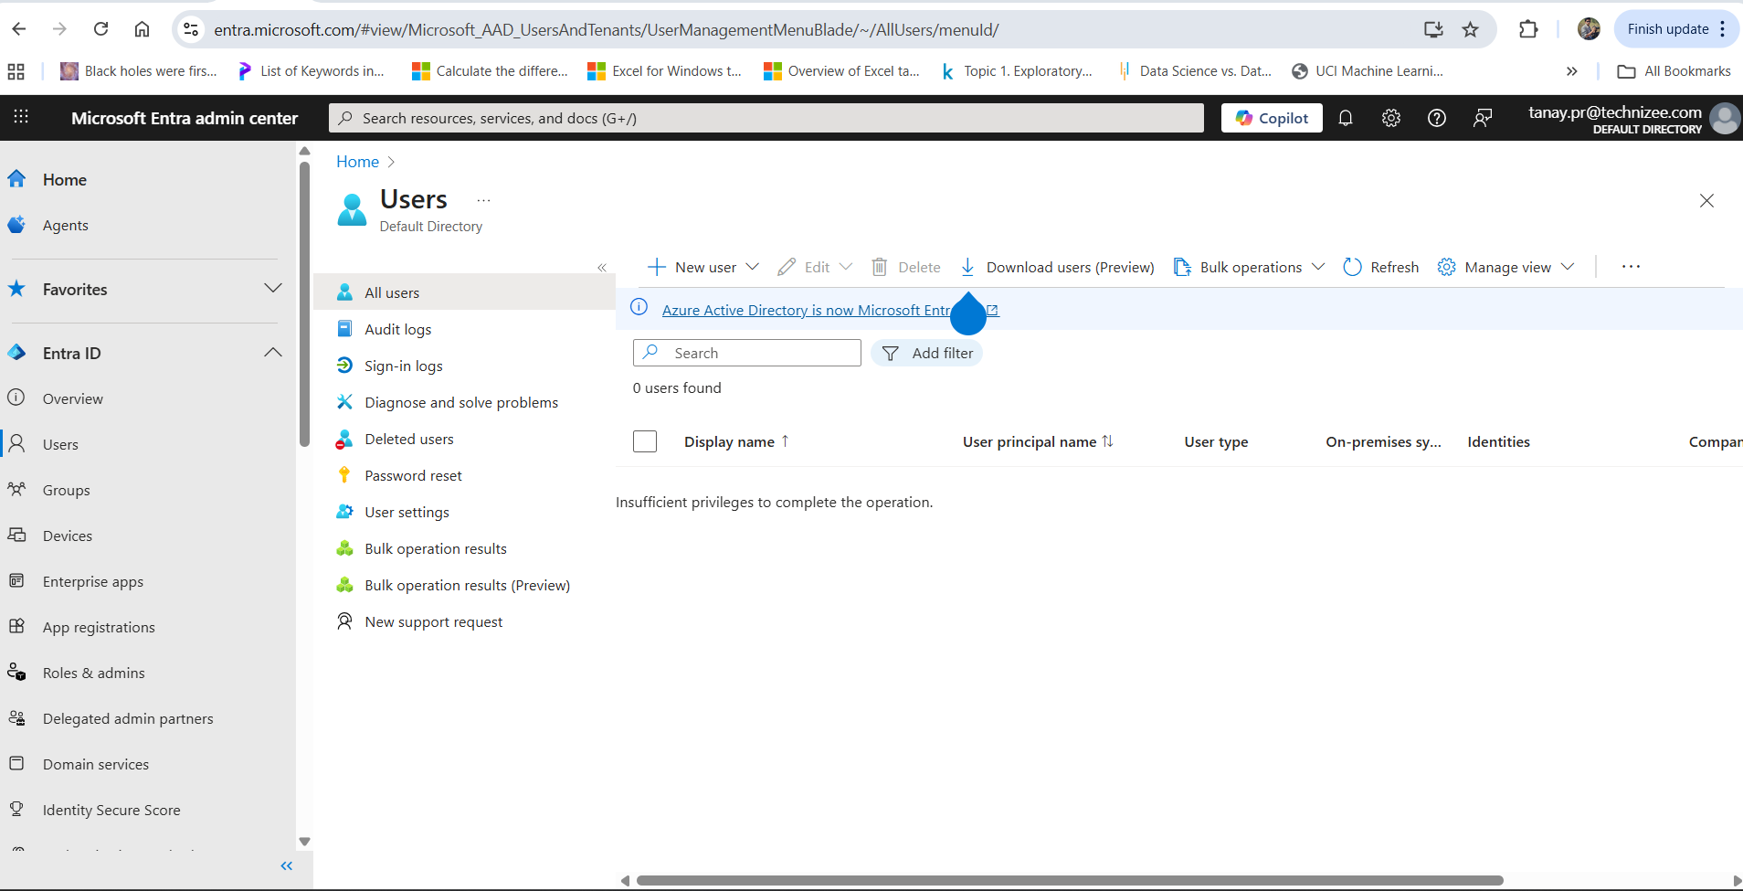This screenshot has width=1743, height=891.
Task: Click the Edit pencil button
Action: click(803, 267)
